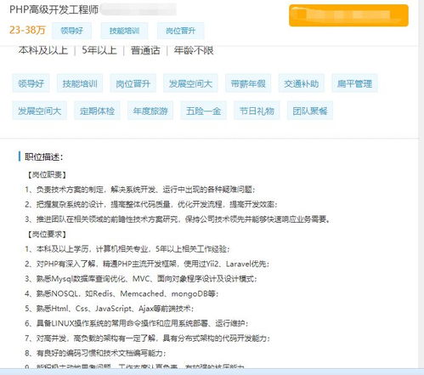This screenshot has height=375, width=424.
Task: Click the 【岗位要求】 subheading
Action: [47, 234]
